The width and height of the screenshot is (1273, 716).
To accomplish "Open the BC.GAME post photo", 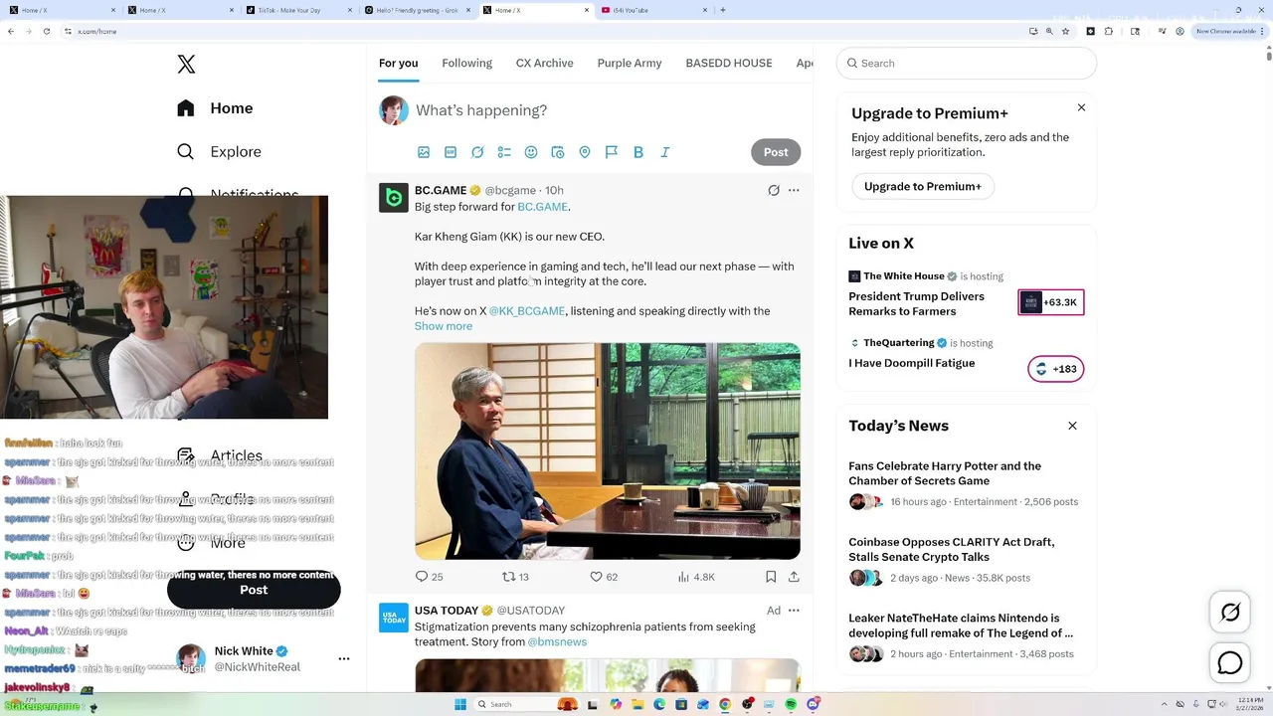I will point(608,451).
